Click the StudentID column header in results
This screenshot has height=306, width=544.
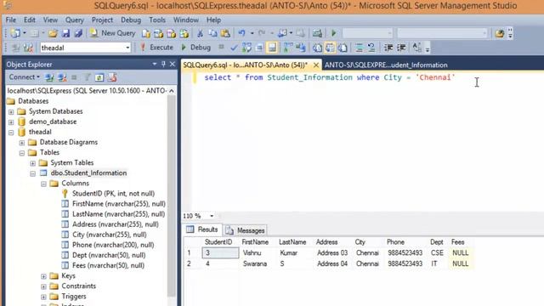click(x=218, y=242)
